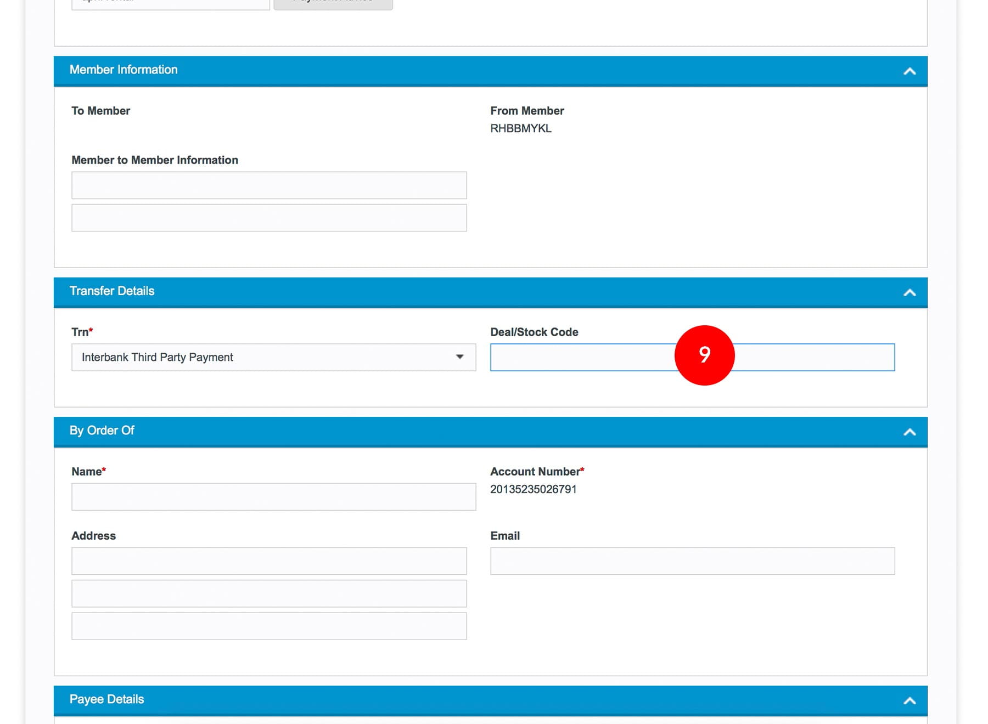This screenshot has width=988, height=724.
Task: Click the Name field under By Order Of
Action: (273, 497)
